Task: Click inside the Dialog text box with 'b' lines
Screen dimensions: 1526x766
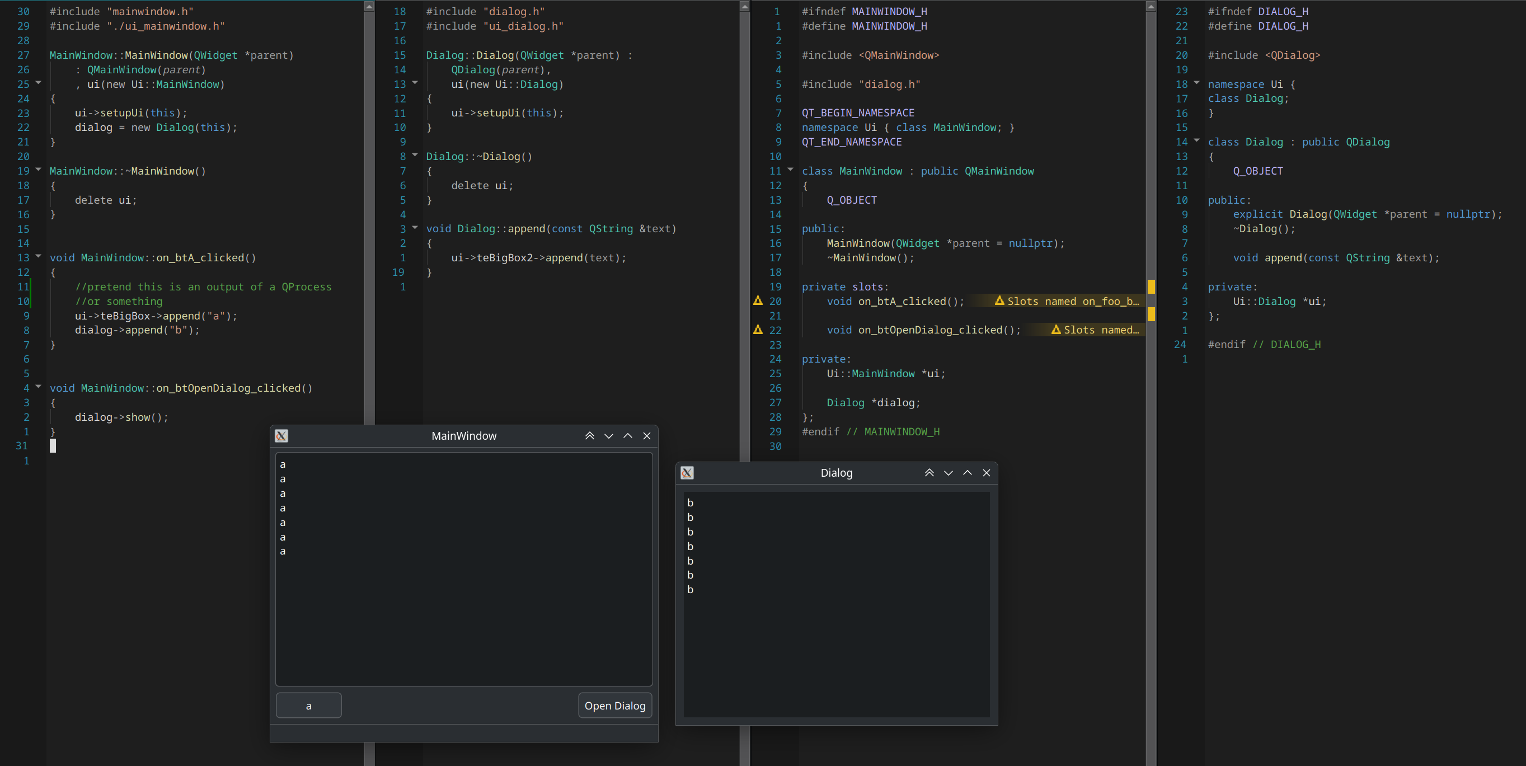Action: click(x=837, y=604)
